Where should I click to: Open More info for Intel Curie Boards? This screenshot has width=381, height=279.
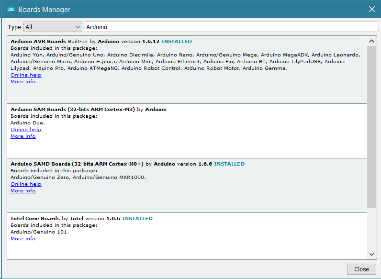click(x=23, y=239)
